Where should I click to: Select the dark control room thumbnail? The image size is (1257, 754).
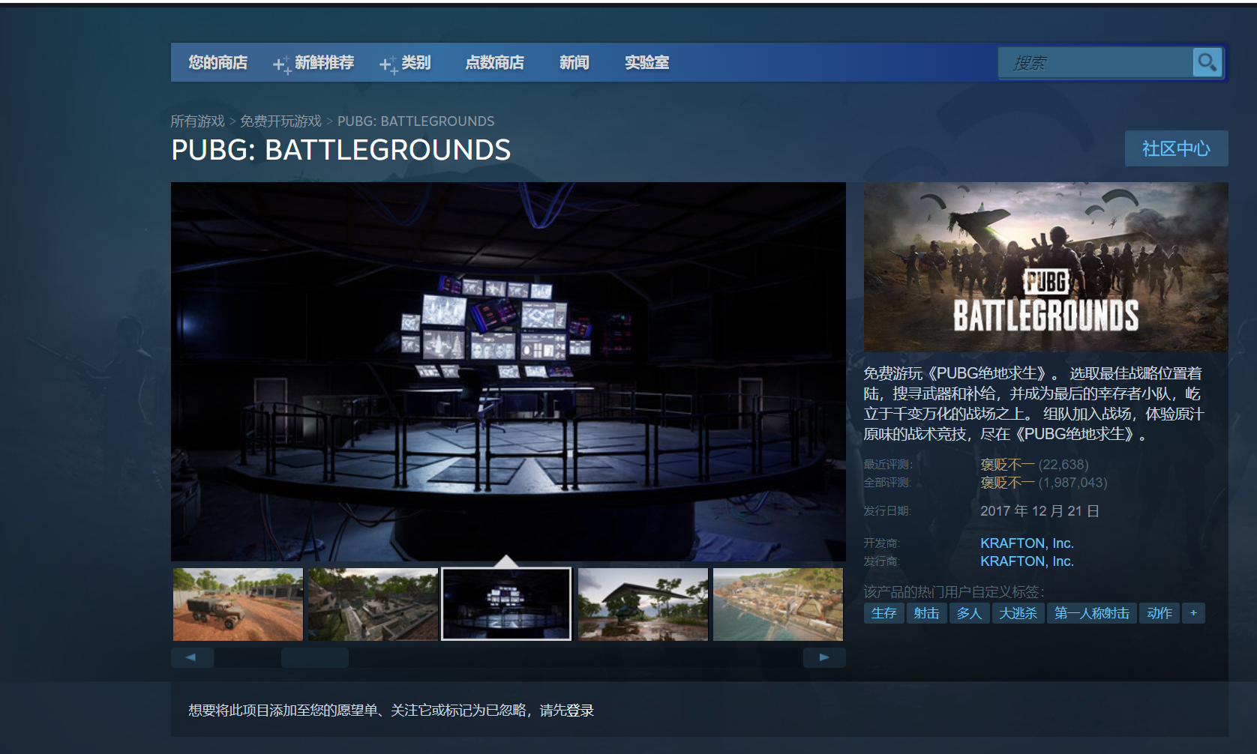click(506, 604)
